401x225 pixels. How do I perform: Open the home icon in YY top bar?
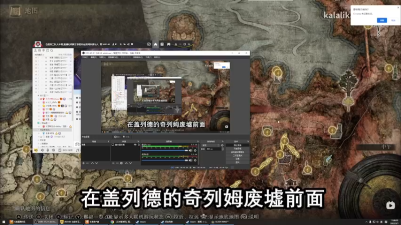pos(155,44)
